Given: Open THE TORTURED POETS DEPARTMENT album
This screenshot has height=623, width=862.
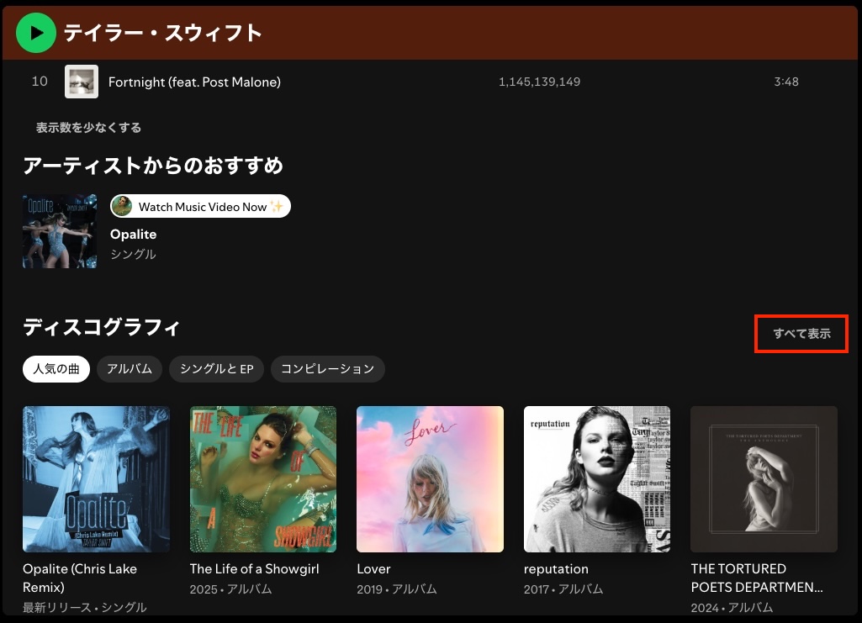Looking at the screenshot, I should pos(764,478).
